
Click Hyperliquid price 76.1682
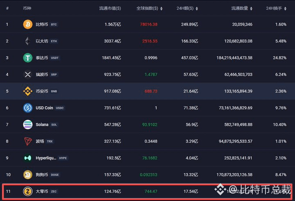tap(150, 158)
